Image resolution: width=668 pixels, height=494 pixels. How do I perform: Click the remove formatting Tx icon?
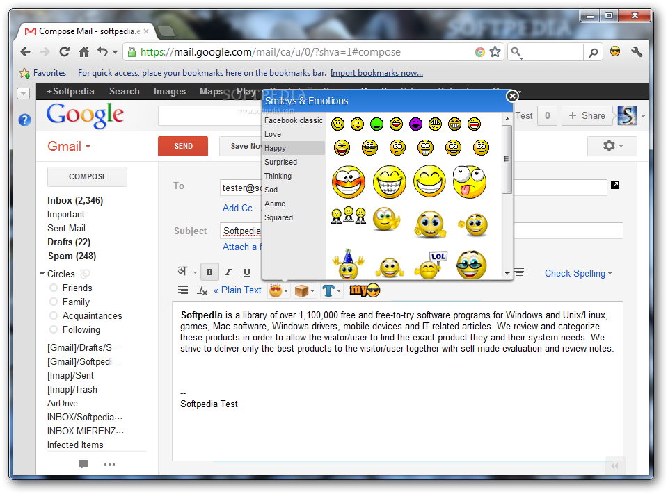pyautogui.click(x=202, y=290)
